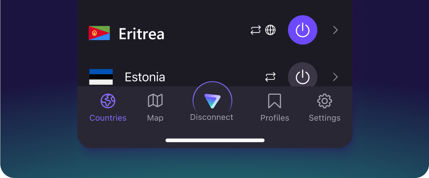Image resolution: width=429 pixels, height=178 pixels.
Task: Switch to the Map tab label
Action: pyautogui.click(x=155, y=118)
